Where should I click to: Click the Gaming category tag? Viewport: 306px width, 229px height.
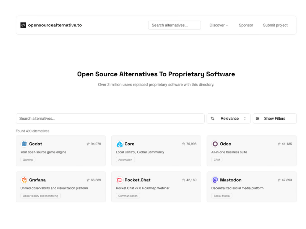pyautogui.click(x=28, y=160)
